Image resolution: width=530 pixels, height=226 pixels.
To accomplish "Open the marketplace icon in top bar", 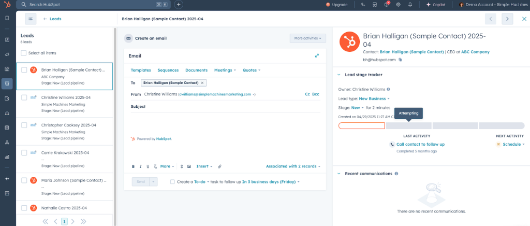I will click(x=375, y=5).
